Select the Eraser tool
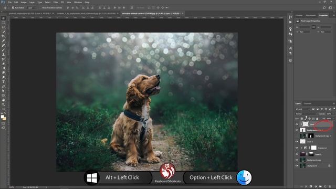Image resolution: width=336 pixels, height=189 pixels. point(3,64)
